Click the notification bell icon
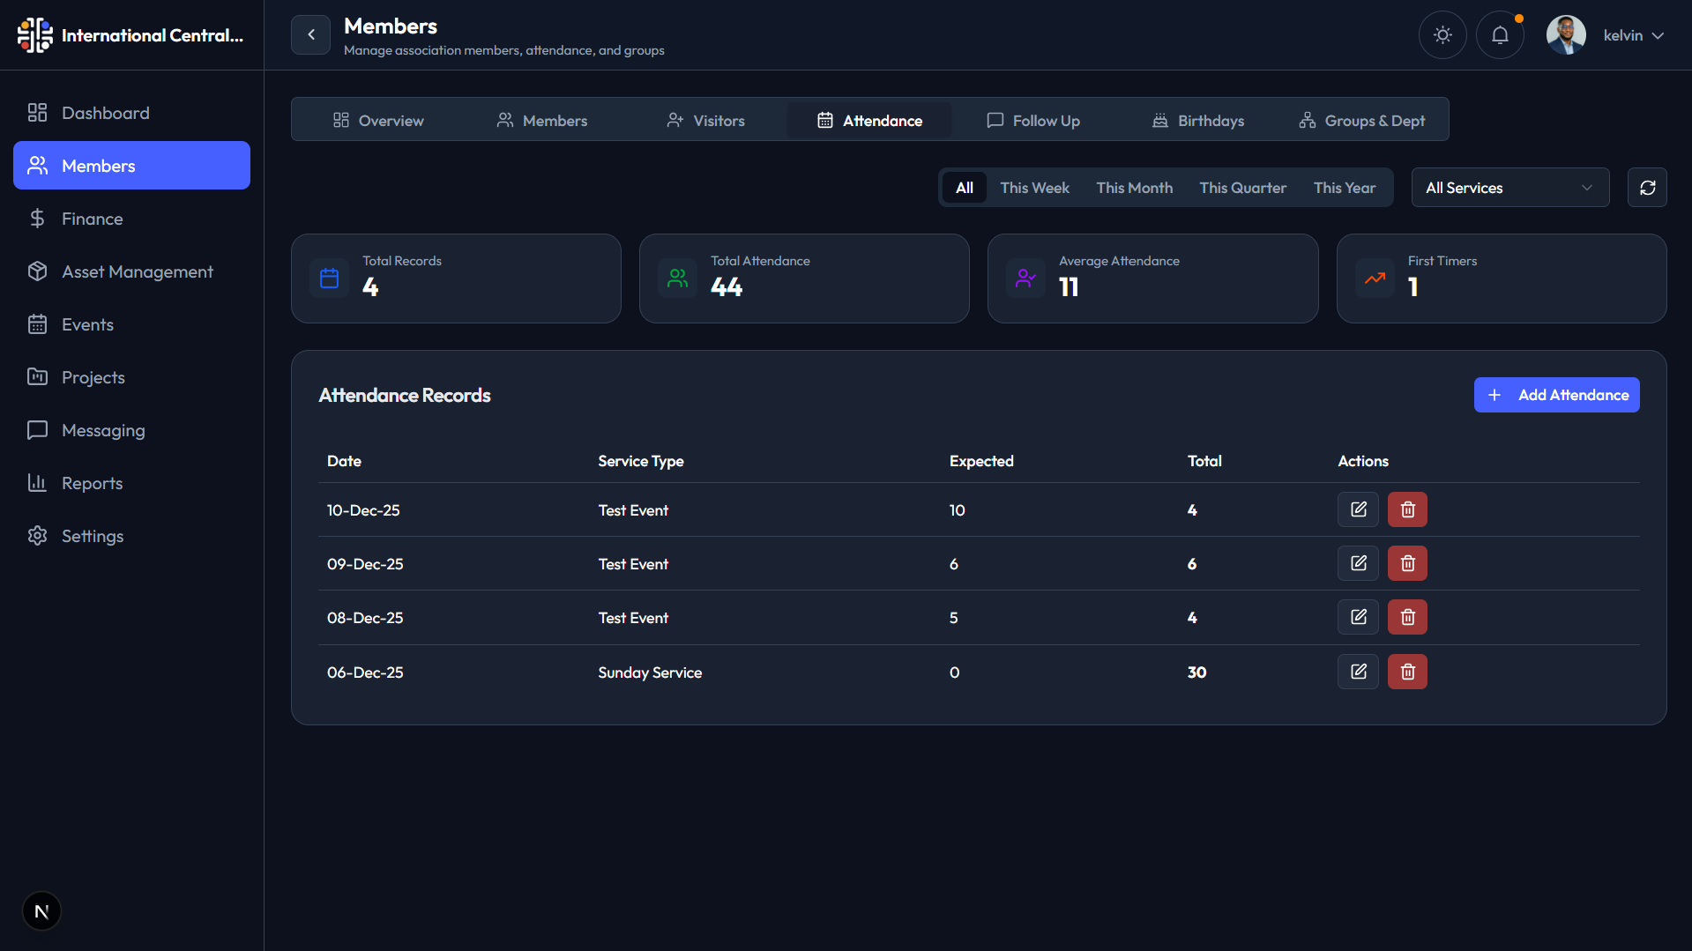 click(1499, 34)
